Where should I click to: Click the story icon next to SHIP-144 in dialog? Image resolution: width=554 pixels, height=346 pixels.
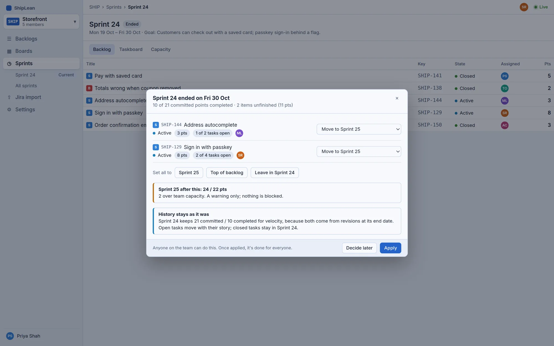(x=156, y=125)
